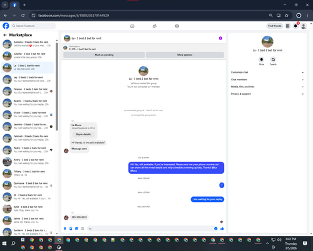
Task: View site information icon in address bar
Action: pyautogui.click(x=33, y=16)
